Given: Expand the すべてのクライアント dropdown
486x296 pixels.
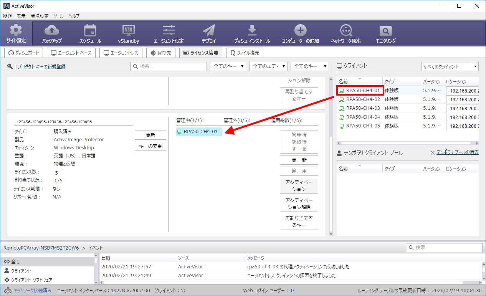Looking at the screenshot, I should (450, 66).
